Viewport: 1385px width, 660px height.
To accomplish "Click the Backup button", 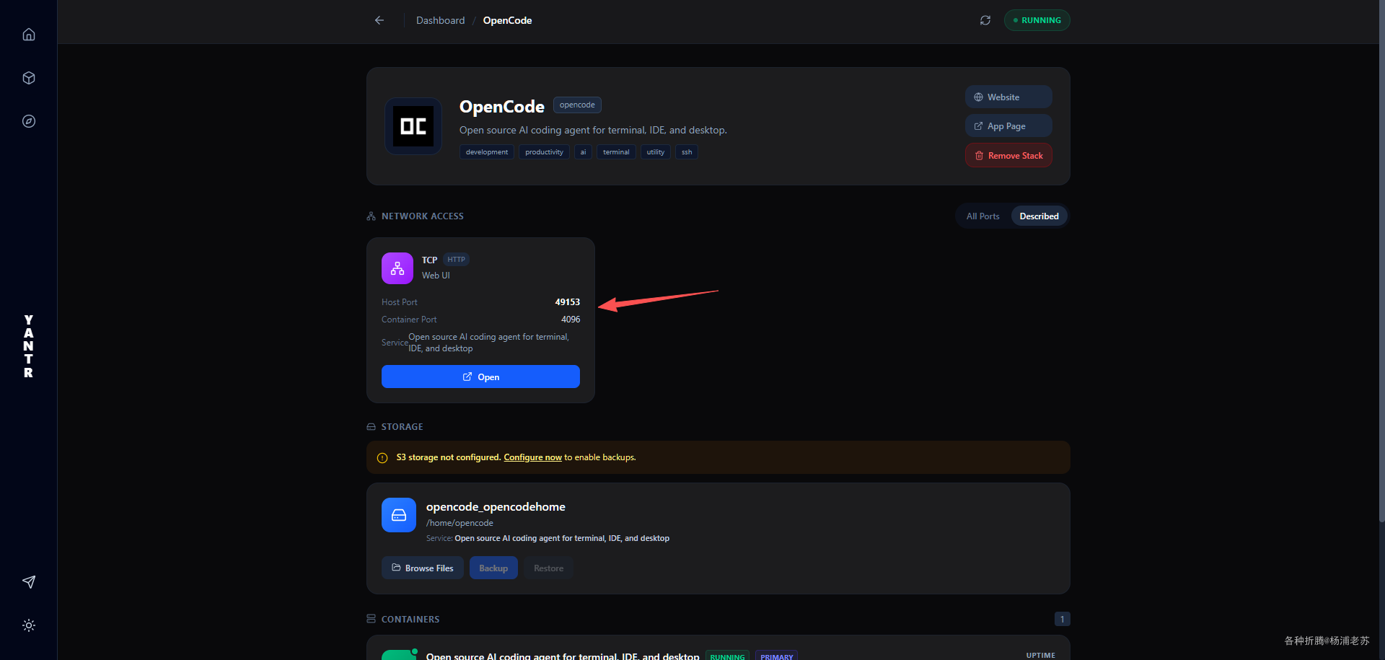I will [x=493, y=568].
